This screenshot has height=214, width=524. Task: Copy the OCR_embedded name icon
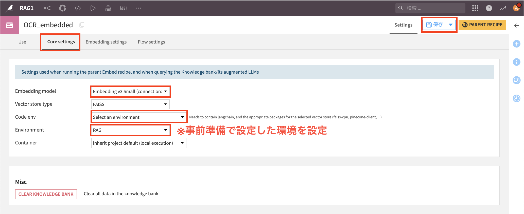82,25
